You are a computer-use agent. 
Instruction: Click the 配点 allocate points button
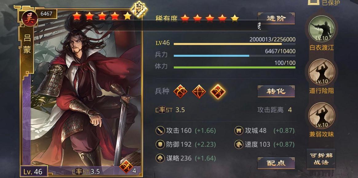tap(276, 163)
